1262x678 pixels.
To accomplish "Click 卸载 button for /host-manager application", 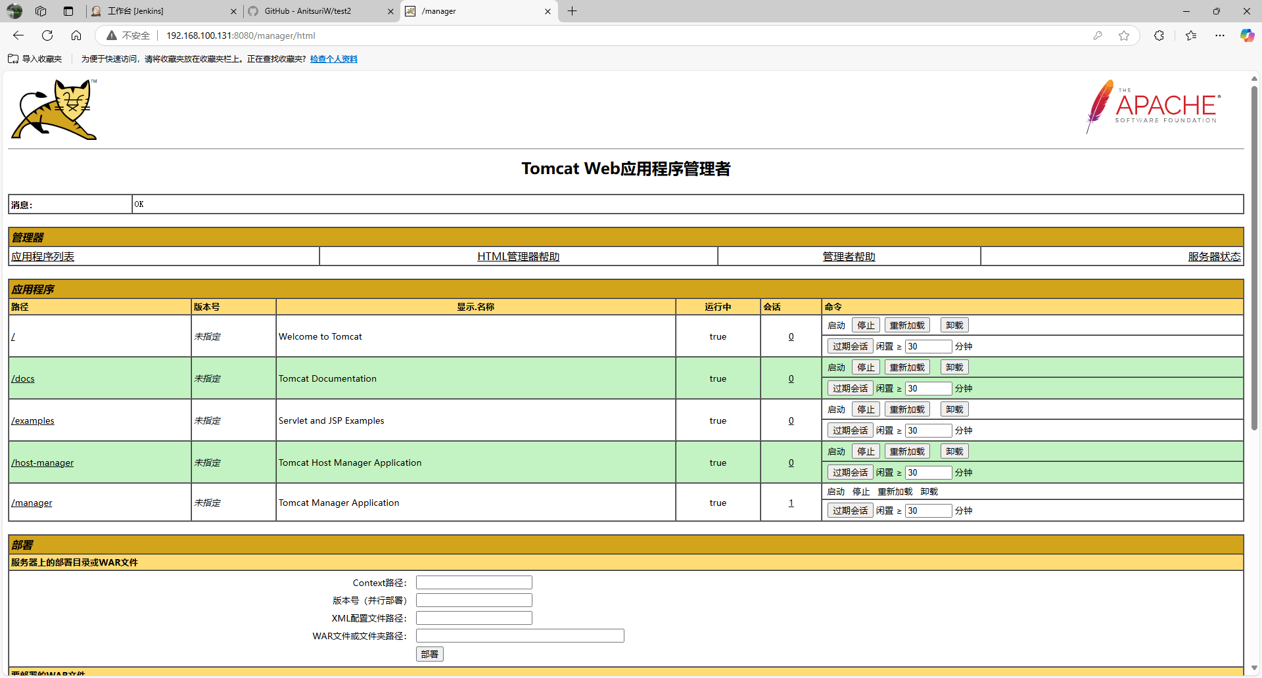I will coord(954,451).
